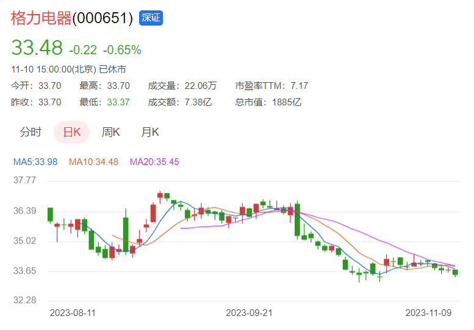Click the 37.77 y-axis label
This screenshot has height=330, width=474.
pos(24,180)
